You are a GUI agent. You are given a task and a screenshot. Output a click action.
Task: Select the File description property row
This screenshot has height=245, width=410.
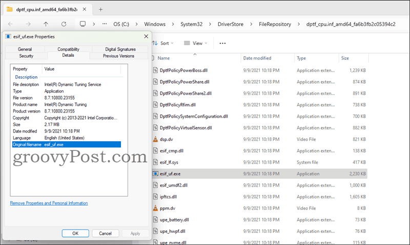(67, 84)
